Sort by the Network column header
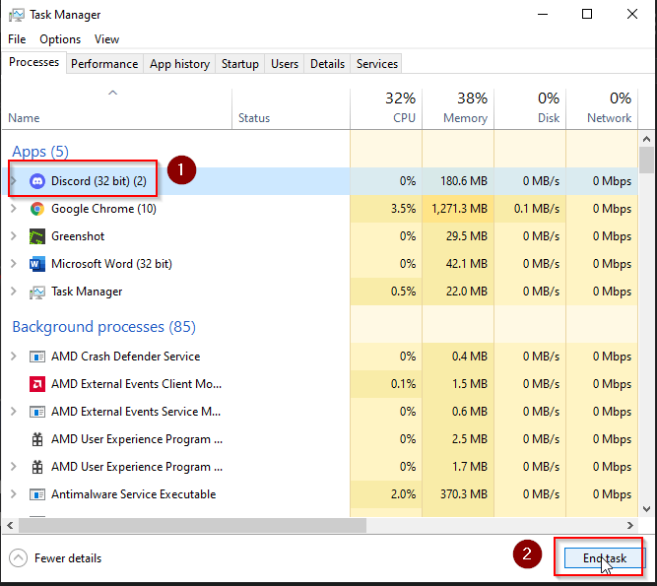The width and height of the screenshot is (657, 586). (602, 109)
